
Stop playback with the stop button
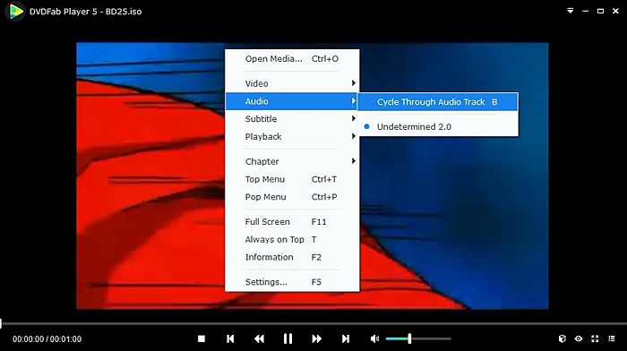pyautogui.click(x=202, y=338)
